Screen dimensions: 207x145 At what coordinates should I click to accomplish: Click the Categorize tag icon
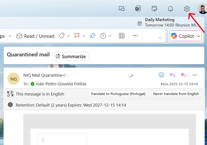click(62, 36)
